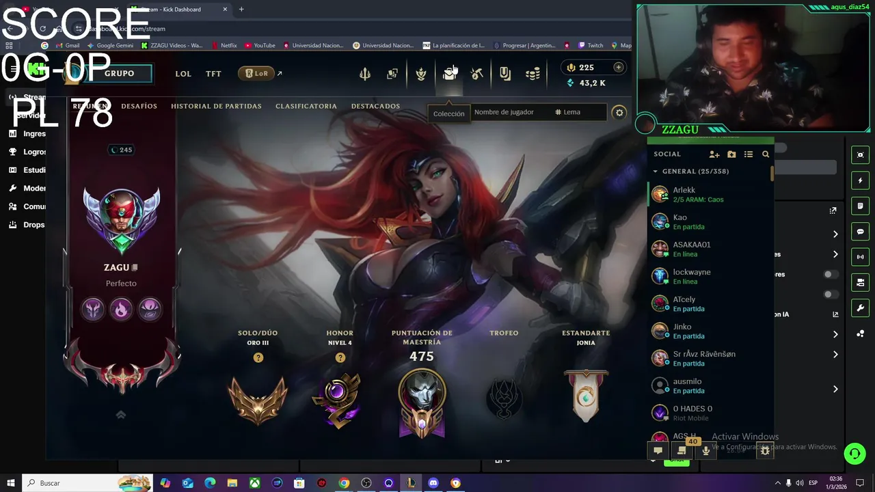875x492 pixels.
Task: Expand the last chevron row in Kick panel
Action: [x=835, y=389]
